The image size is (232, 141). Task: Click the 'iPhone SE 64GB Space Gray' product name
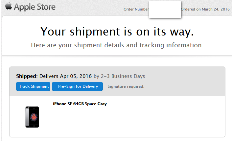coord(80,104)
